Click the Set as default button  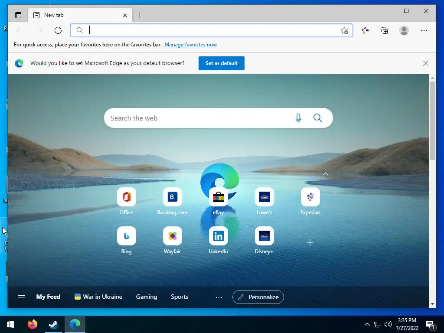(222, 63)
